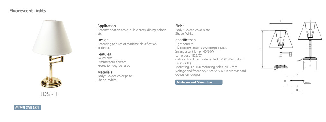
Task: Click the 'Protection degree : IP20' text
Action: [x=114, y=66]
